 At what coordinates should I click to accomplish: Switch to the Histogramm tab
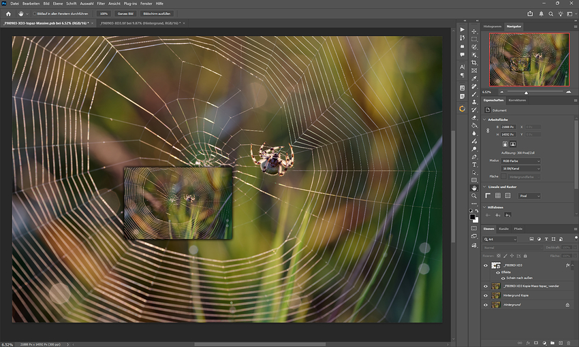492,25
